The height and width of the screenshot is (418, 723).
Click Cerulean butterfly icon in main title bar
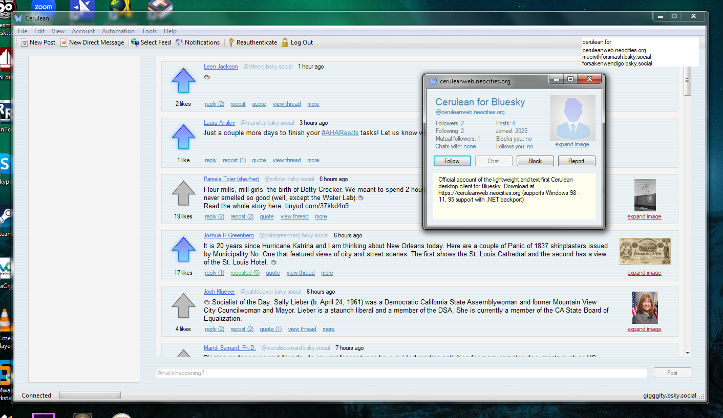18,18
